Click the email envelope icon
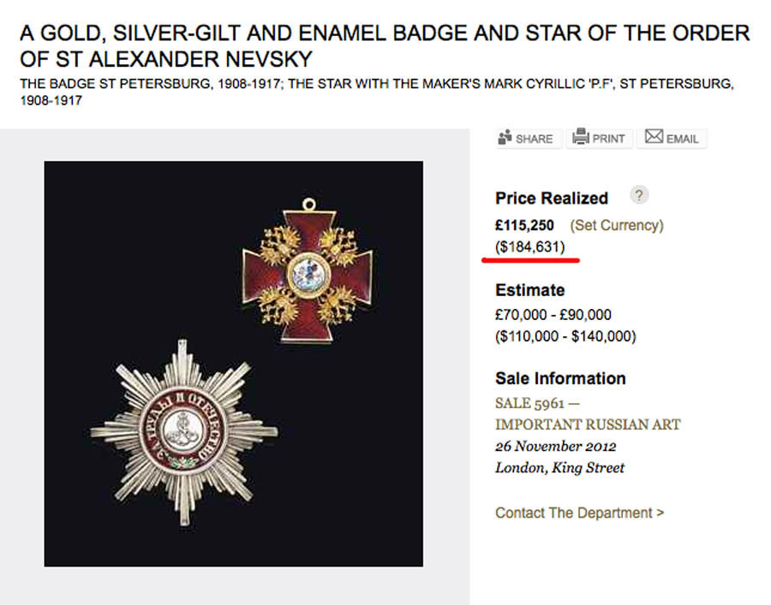Screen dimensions: 771x605 654,137
